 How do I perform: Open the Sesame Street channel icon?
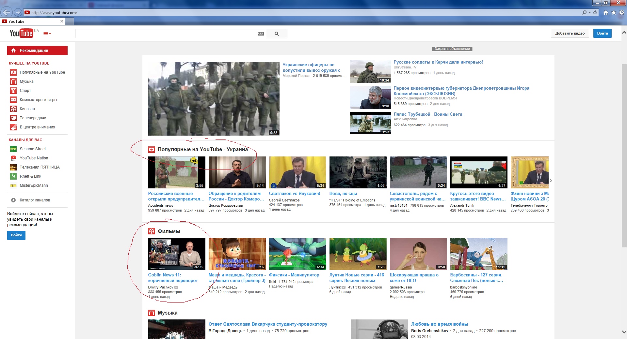click(x=13, y=149)
